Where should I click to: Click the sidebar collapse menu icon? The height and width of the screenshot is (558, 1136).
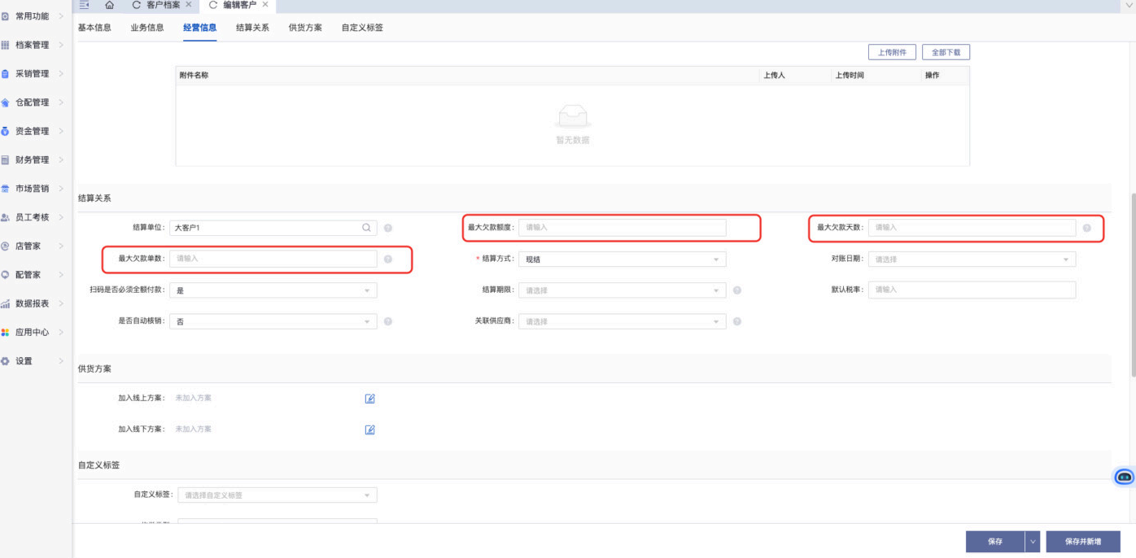[x=84, y=6]
